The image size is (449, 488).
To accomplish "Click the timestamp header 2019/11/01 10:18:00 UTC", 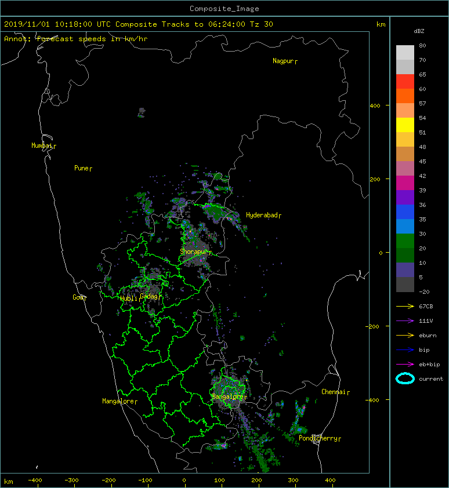I will click(57, 24).
